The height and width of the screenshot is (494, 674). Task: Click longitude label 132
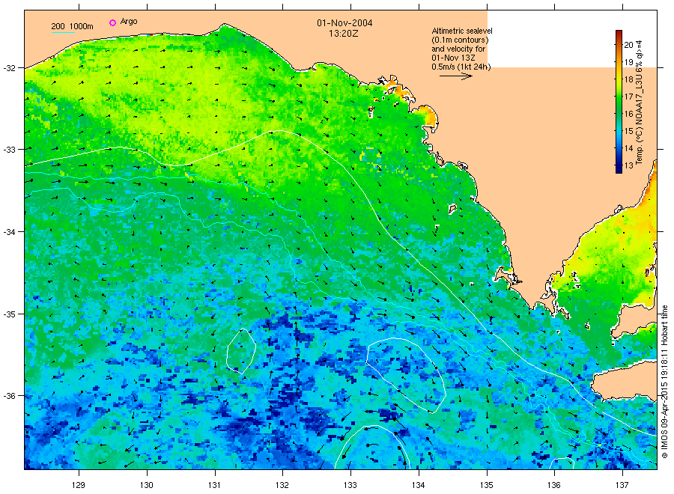tap(282, 485)
